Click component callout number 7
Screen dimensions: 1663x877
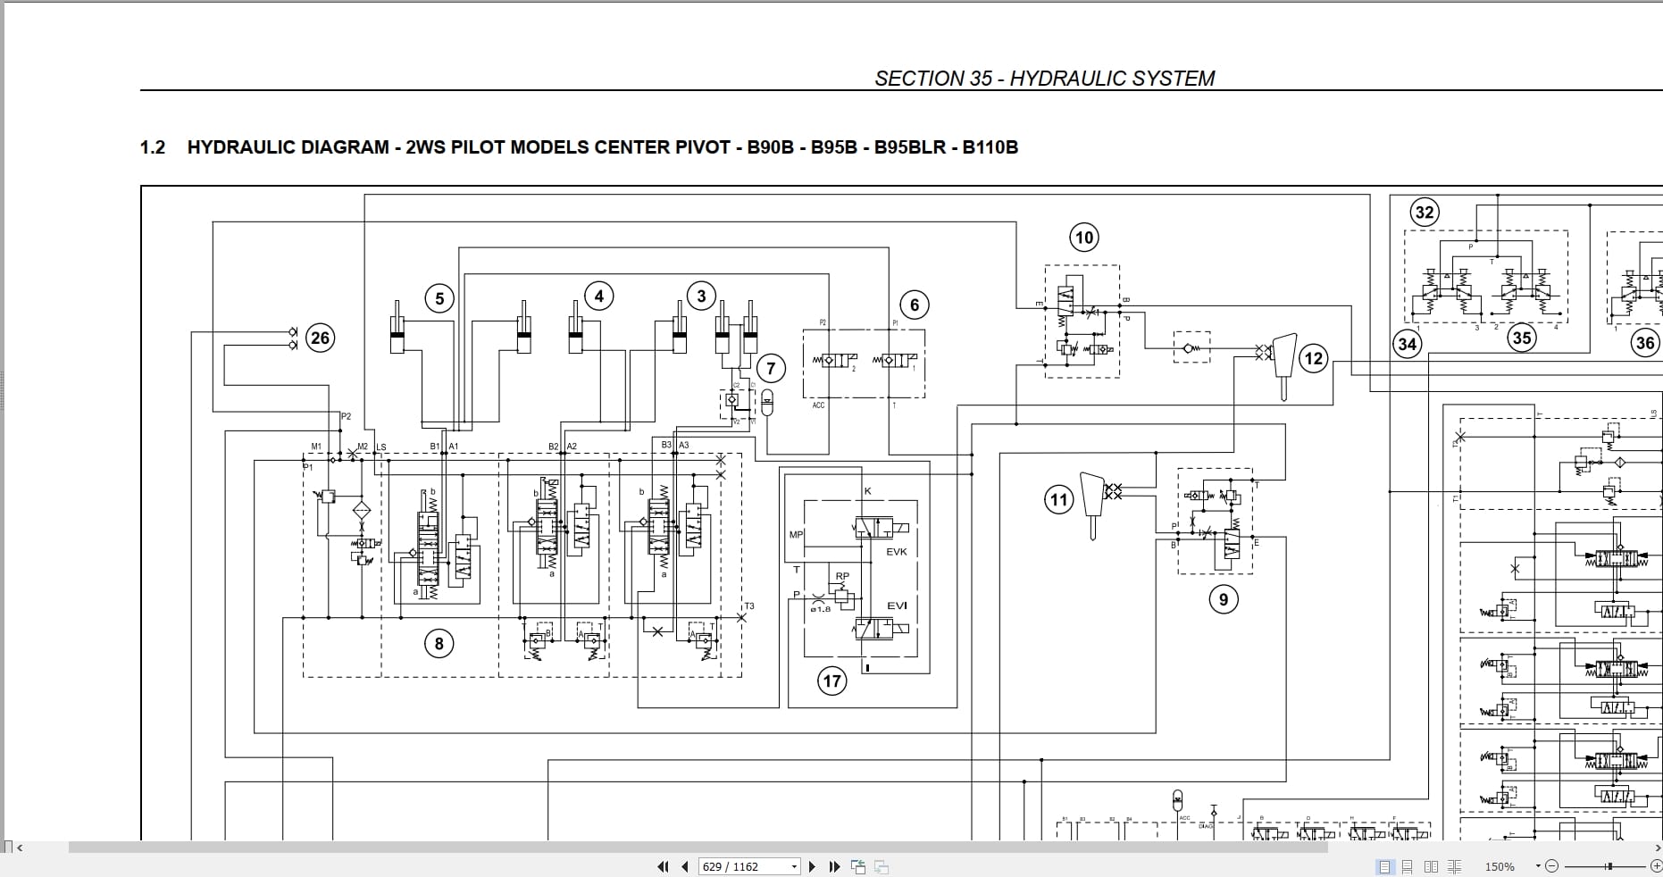[771, 368]
